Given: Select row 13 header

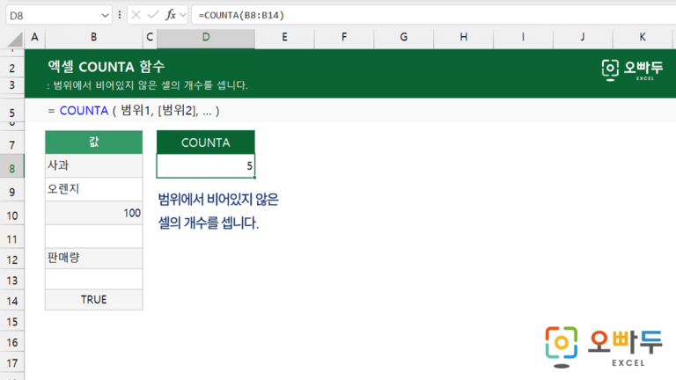Looking at the screenshot, I should (12, 281).
